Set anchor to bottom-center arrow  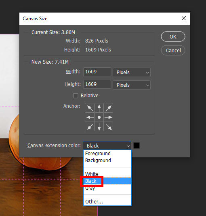[99, 126]
